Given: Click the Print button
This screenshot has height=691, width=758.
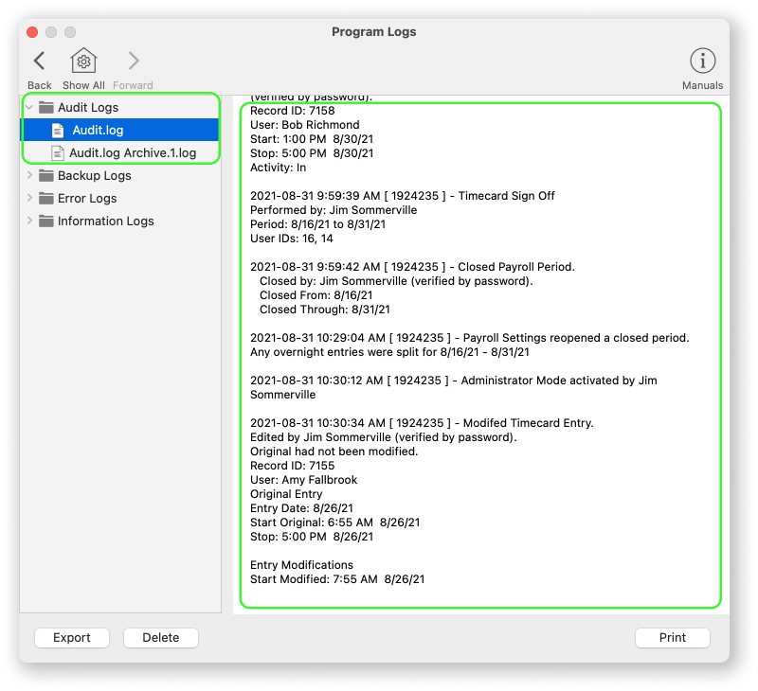Looking at the screenshot, I should tap(673, 638).
